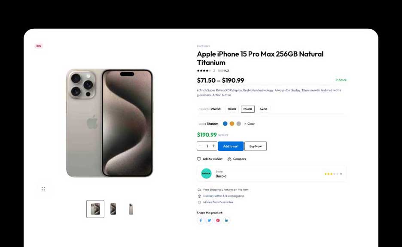The height and width of the screenshot is (247, 402).
Task: Clear the selected color variation
Action: 250,124
